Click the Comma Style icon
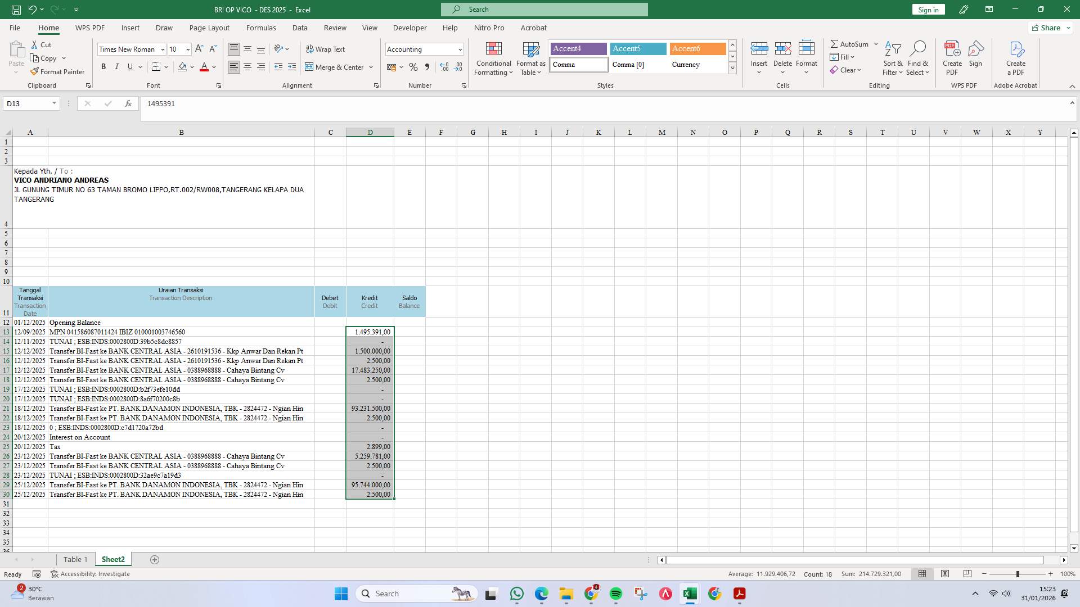1080x607 pixels. pos(427,67)
